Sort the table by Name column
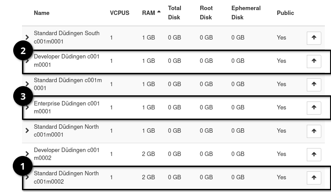 point(41,13)
